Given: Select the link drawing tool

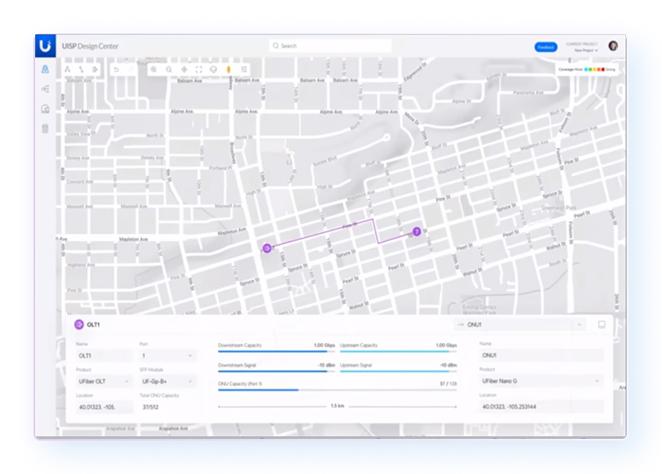Looking at the screenshot, I should 81,70.
